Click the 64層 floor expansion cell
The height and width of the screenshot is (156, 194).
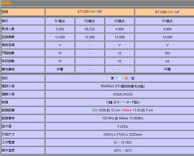(x=167, y=69)
